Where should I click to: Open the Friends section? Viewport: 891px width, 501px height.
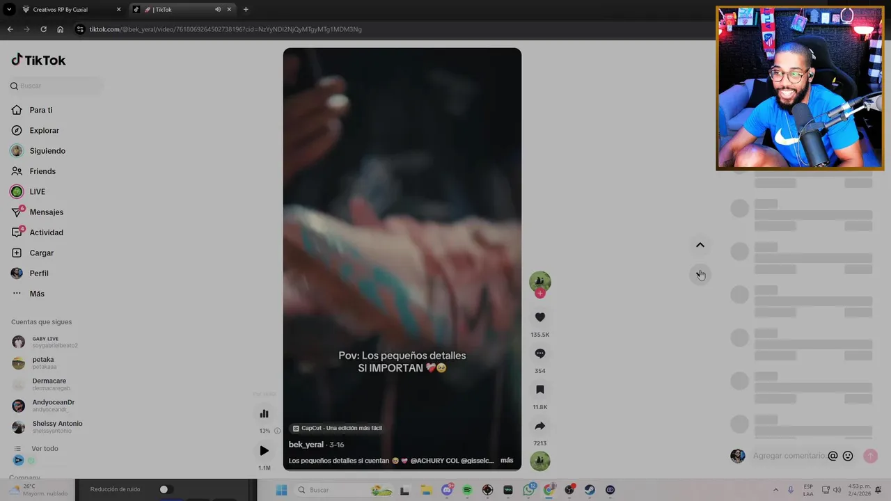point(33,171)
